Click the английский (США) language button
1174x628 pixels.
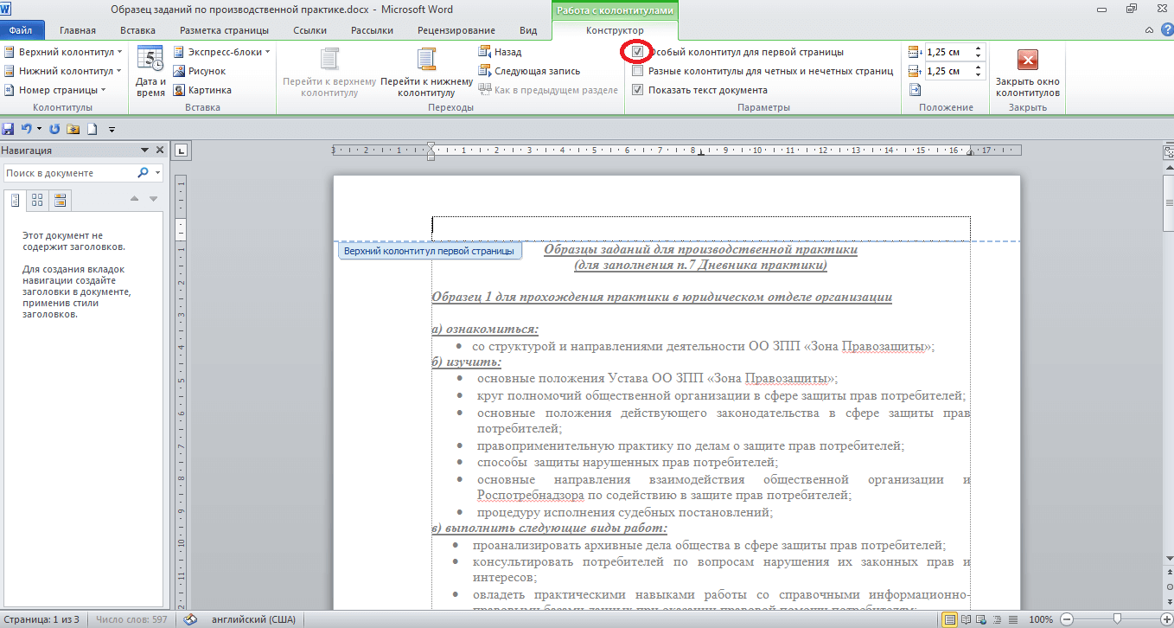(246, 619)
